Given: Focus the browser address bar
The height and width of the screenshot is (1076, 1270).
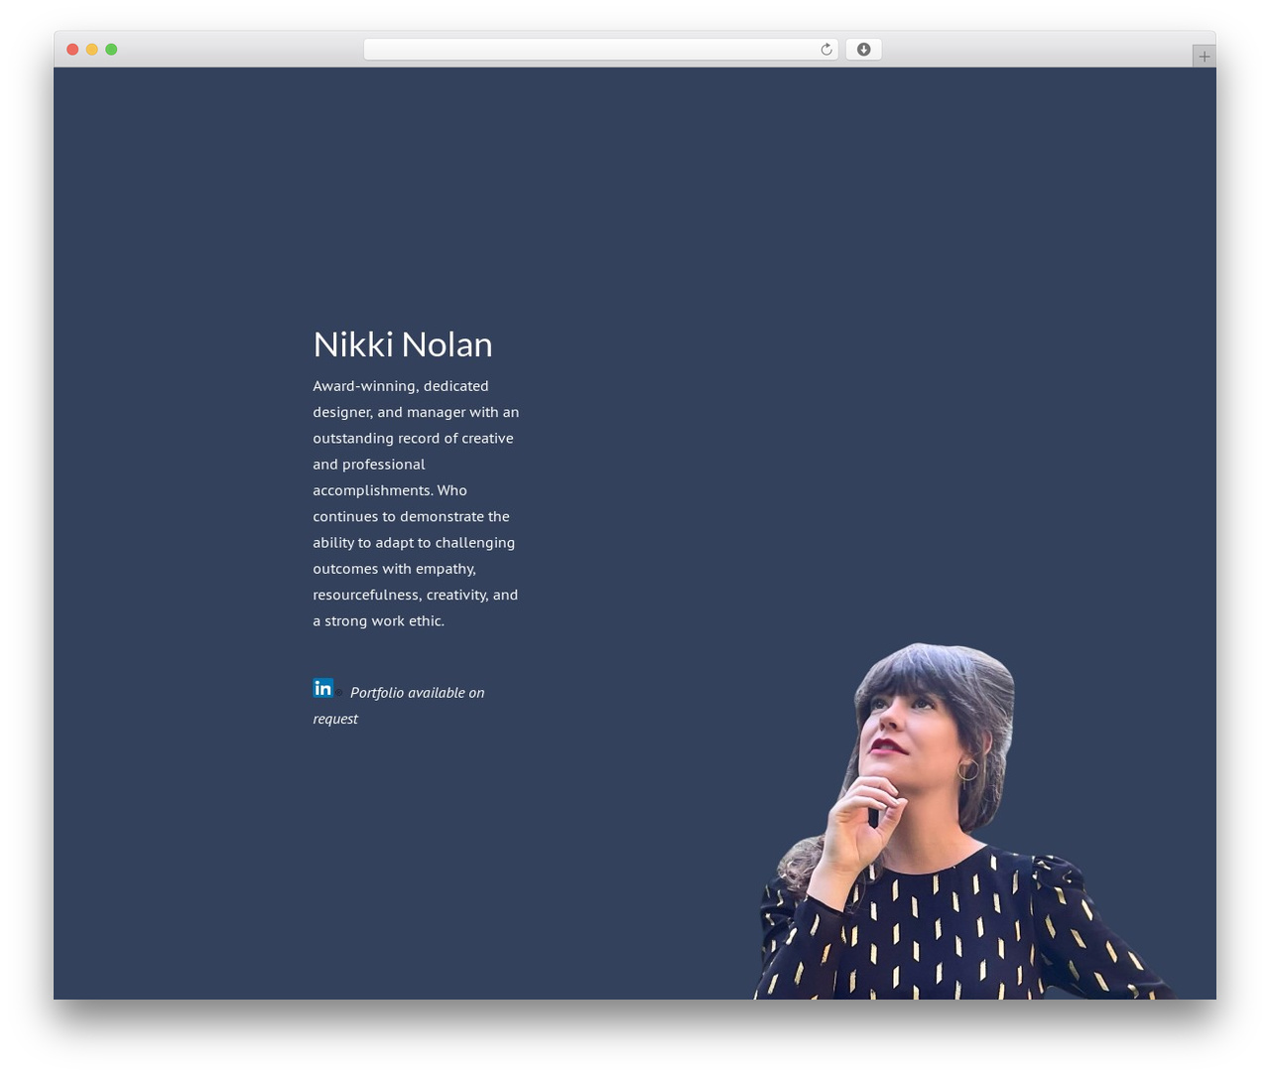Looking at the screenshot, I should [600, 50].
